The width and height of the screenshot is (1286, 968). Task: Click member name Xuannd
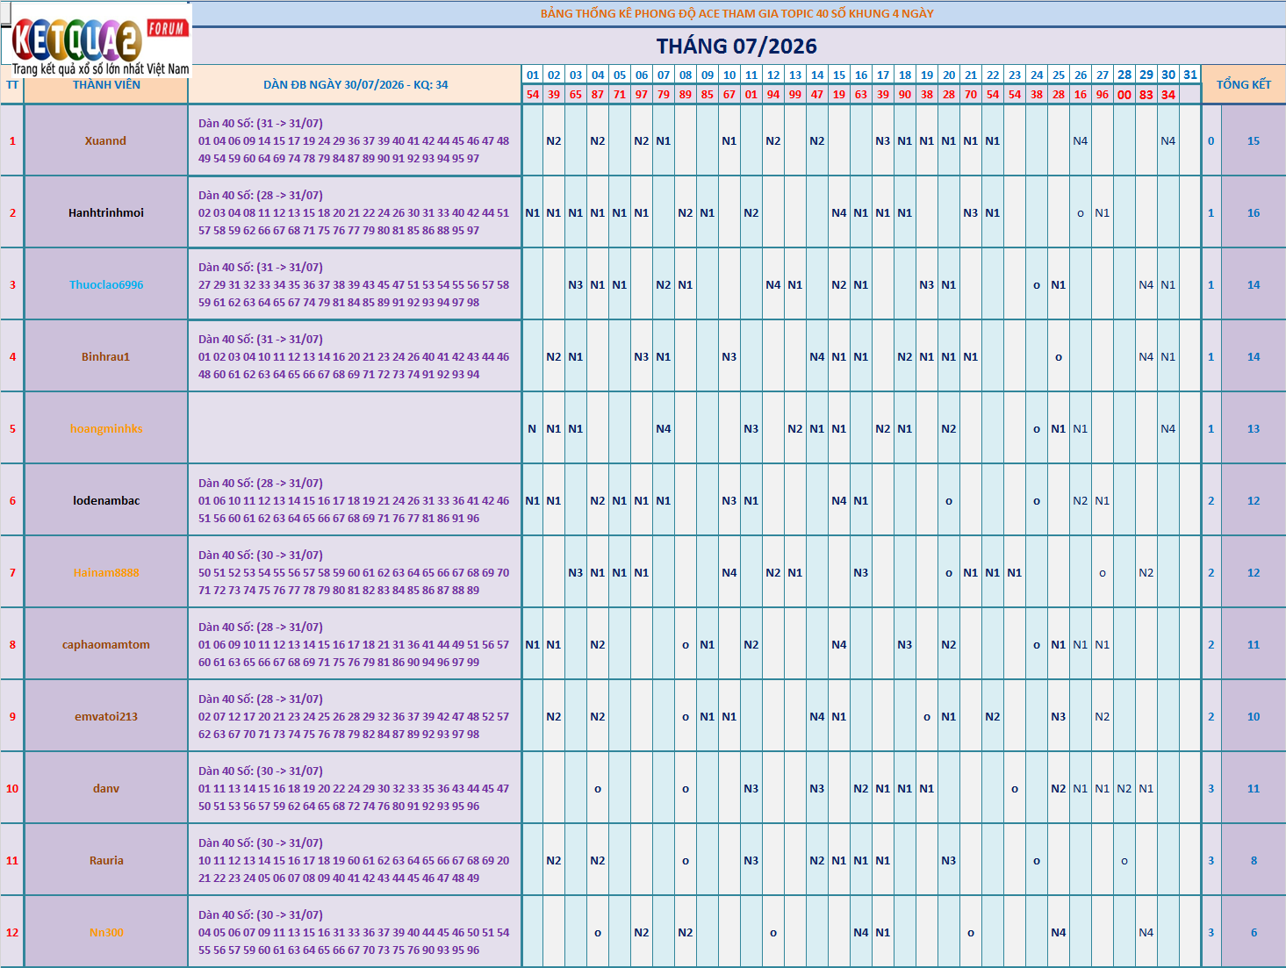click(106, 140)
